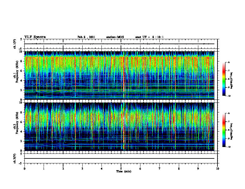Click the -6 label on ch.2 colorbar
The height and width of the screenshot is (189, 245).
pos(228,113)
